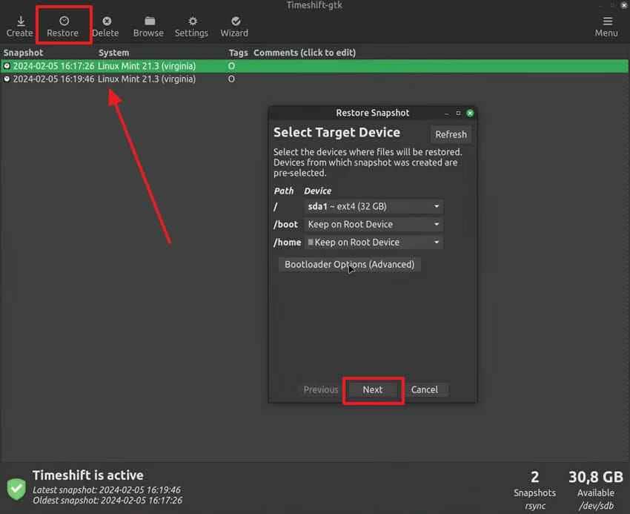Maximize the Restore Snapshot dialog
The image size is (630, 514).
[458, 113]
